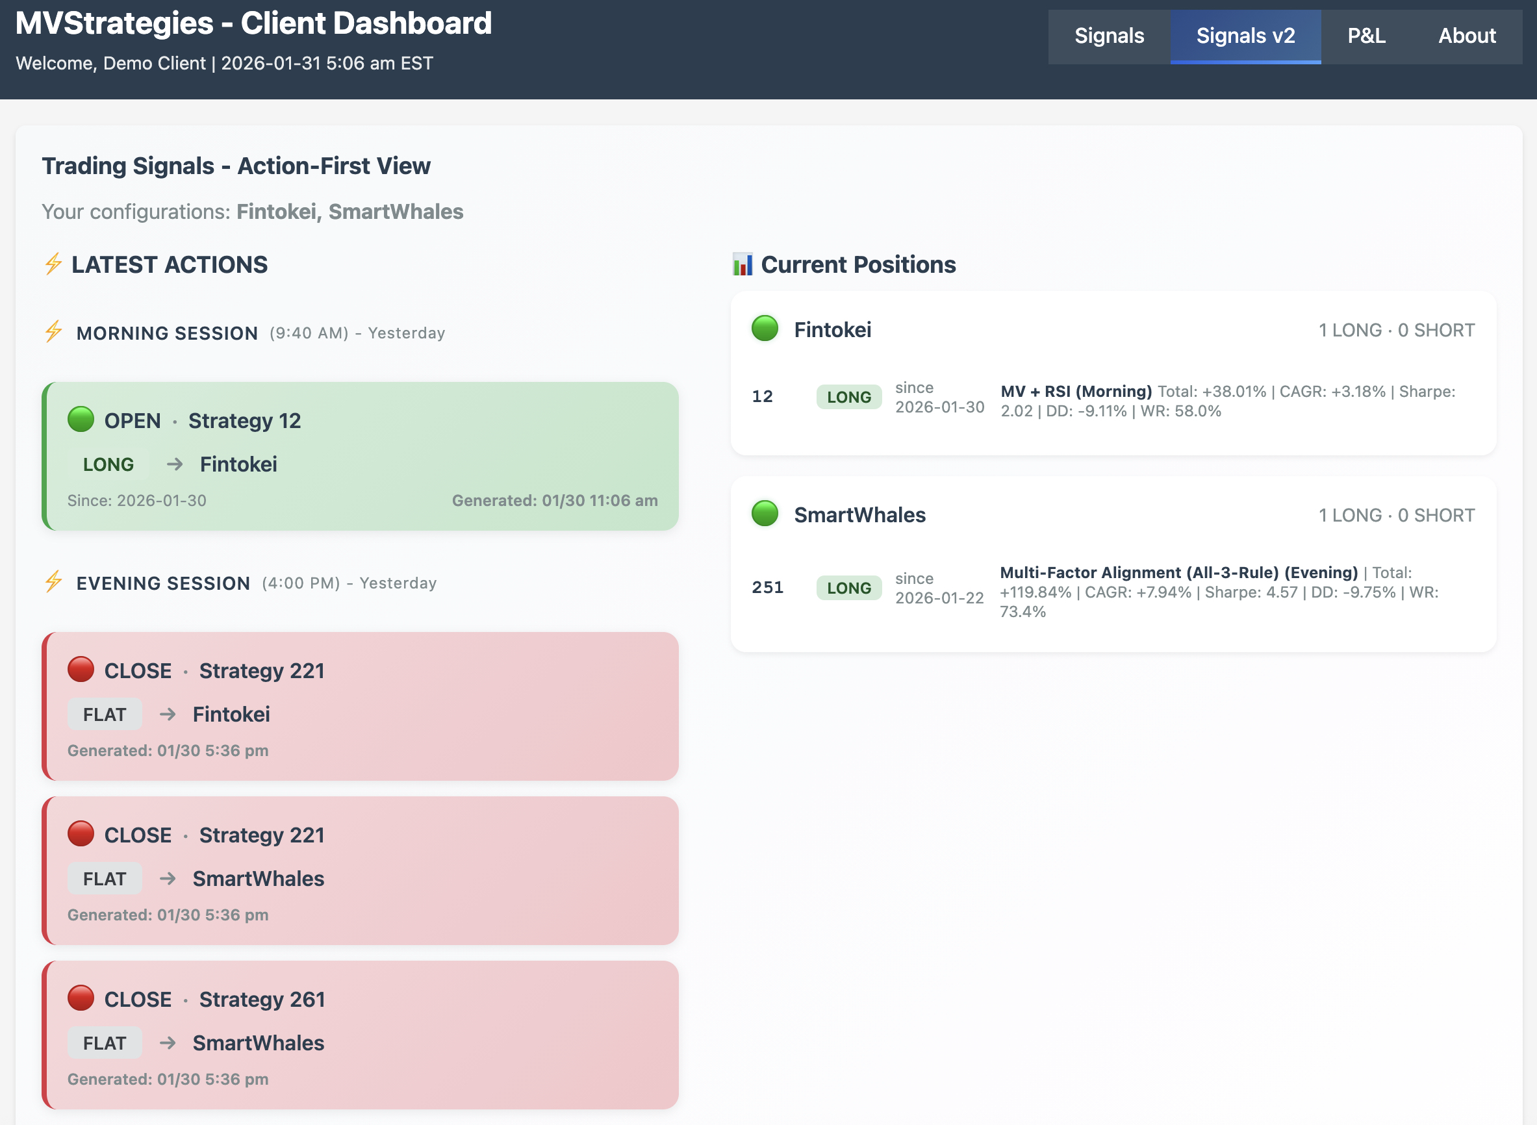Click the arrow icon between FLAT and SmartWhales

[166, 878]
